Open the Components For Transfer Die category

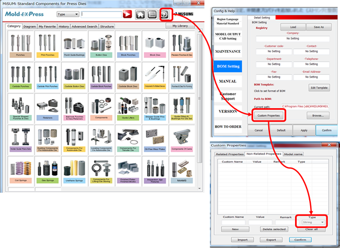(x=128, y=140)
